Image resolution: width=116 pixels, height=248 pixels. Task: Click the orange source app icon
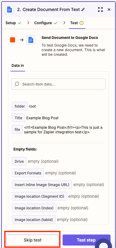13,40
